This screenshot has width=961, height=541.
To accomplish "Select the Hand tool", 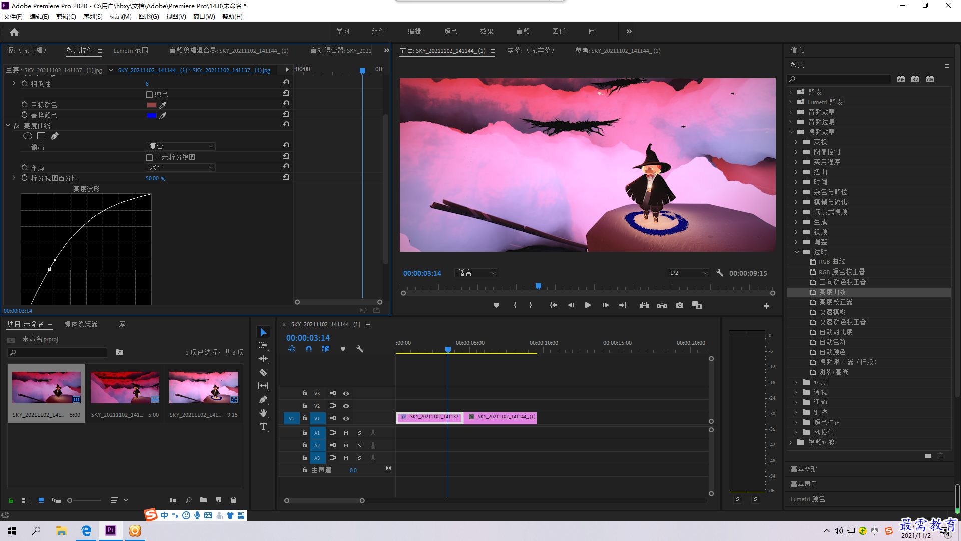I will [263, 413].
